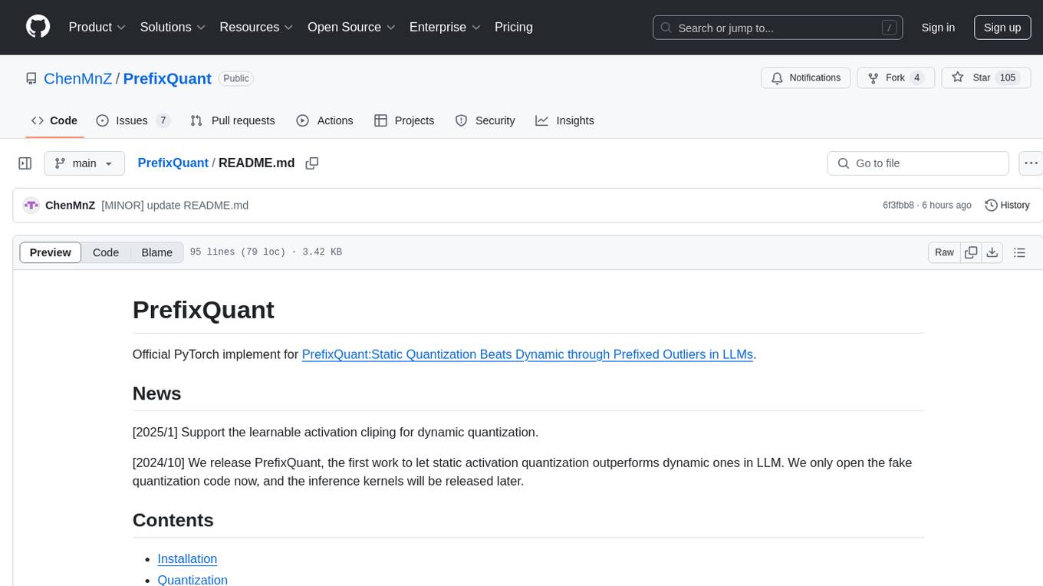Toggle the file tree side panel
This screenshot has width=1043, height=586.
(x=25, y=163)
